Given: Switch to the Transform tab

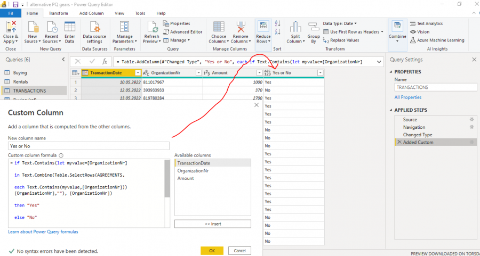Looking at the screenshot, I should pyautogui.click(x=59, y=13).
